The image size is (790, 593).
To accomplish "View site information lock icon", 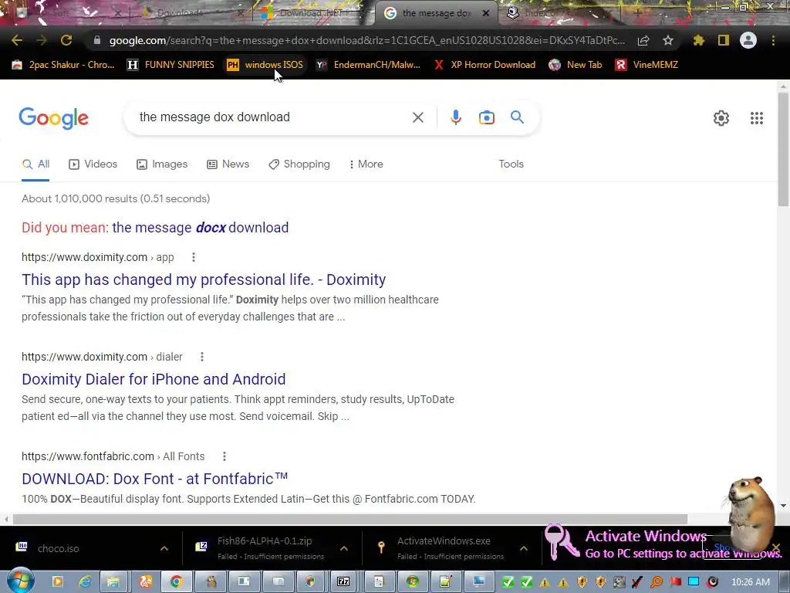I will click(x=97, y=40).
